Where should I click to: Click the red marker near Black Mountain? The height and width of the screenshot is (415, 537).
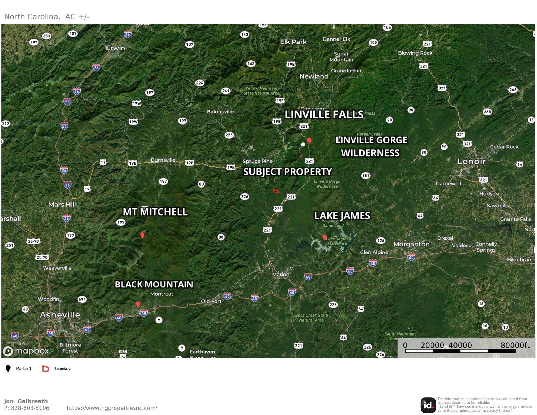click(138, 304)
